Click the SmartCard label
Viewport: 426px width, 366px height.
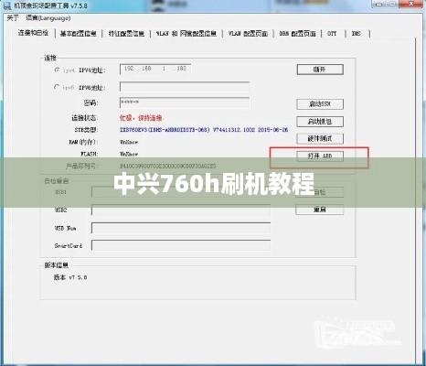(69, 245)
